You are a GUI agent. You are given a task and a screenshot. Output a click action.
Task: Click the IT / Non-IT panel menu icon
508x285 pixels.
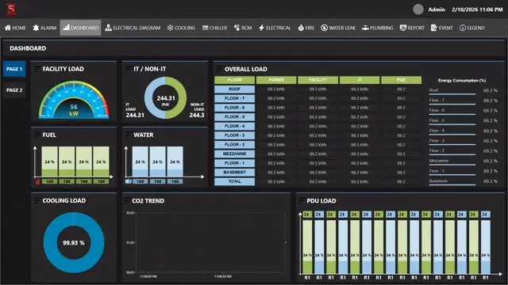(x=129, y=69)
